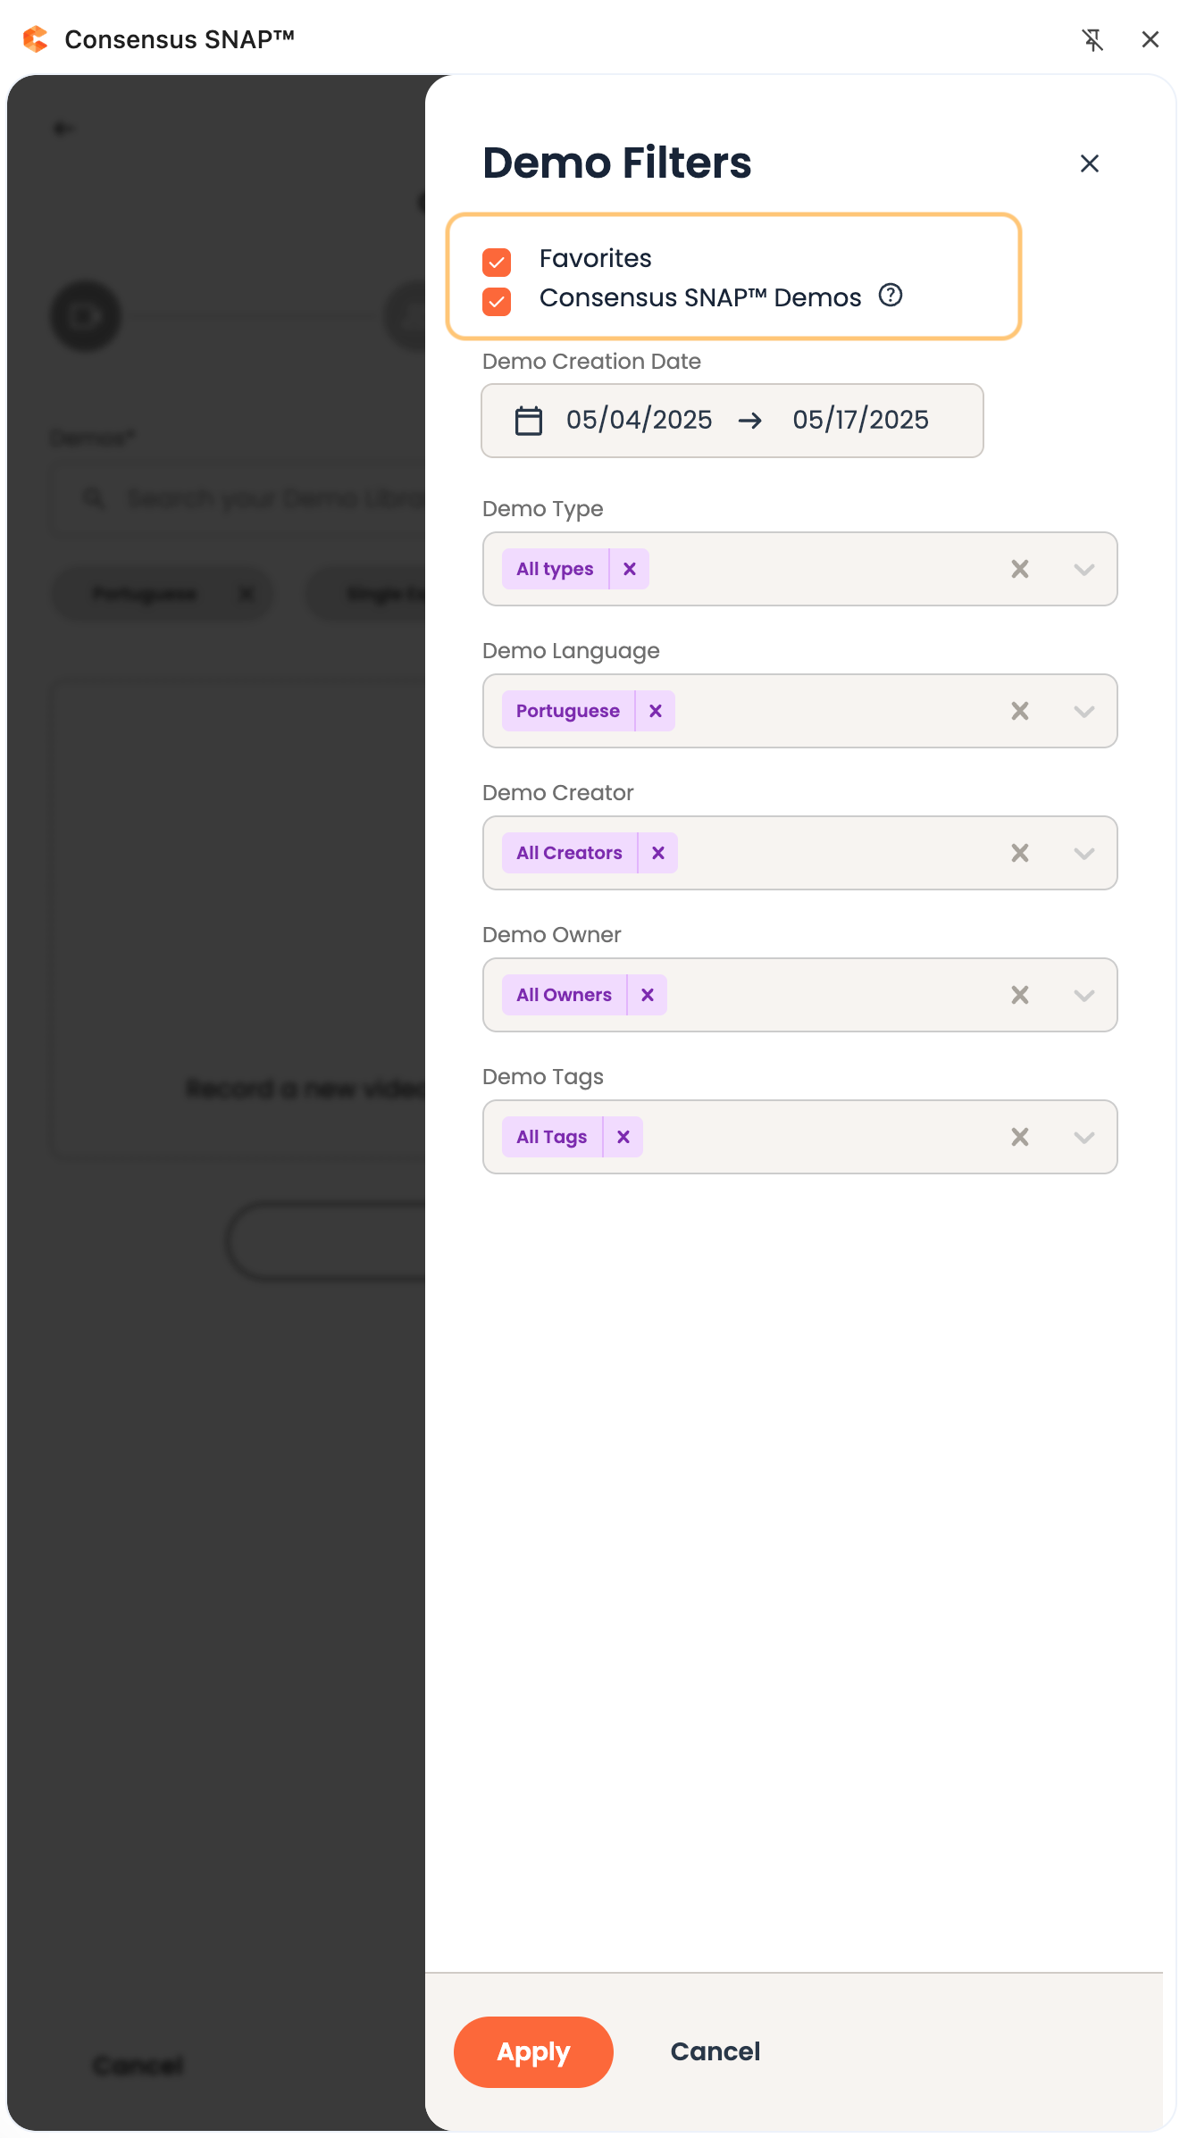Click the unpin icon in title bar
This screenshot has height=2138, width=1188.
point(1092,39)
